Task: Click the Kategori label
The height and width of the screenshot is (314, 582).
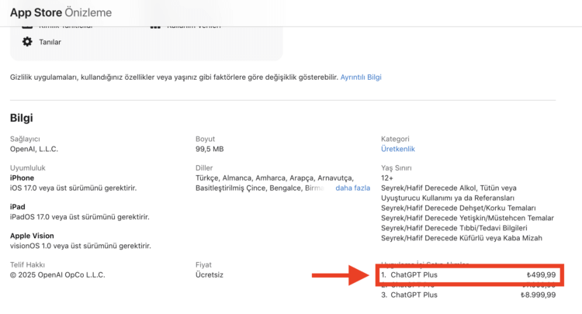Action: pyautogui.click(x=395, y=139)
